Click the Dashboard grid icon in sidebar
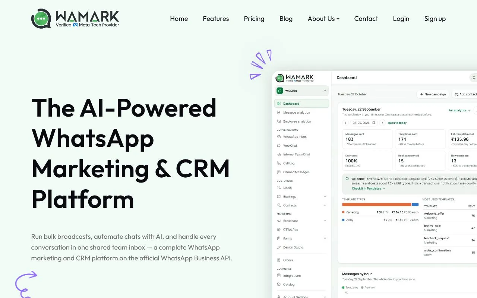Screen dimensions: 477x298 coord(279,104)
